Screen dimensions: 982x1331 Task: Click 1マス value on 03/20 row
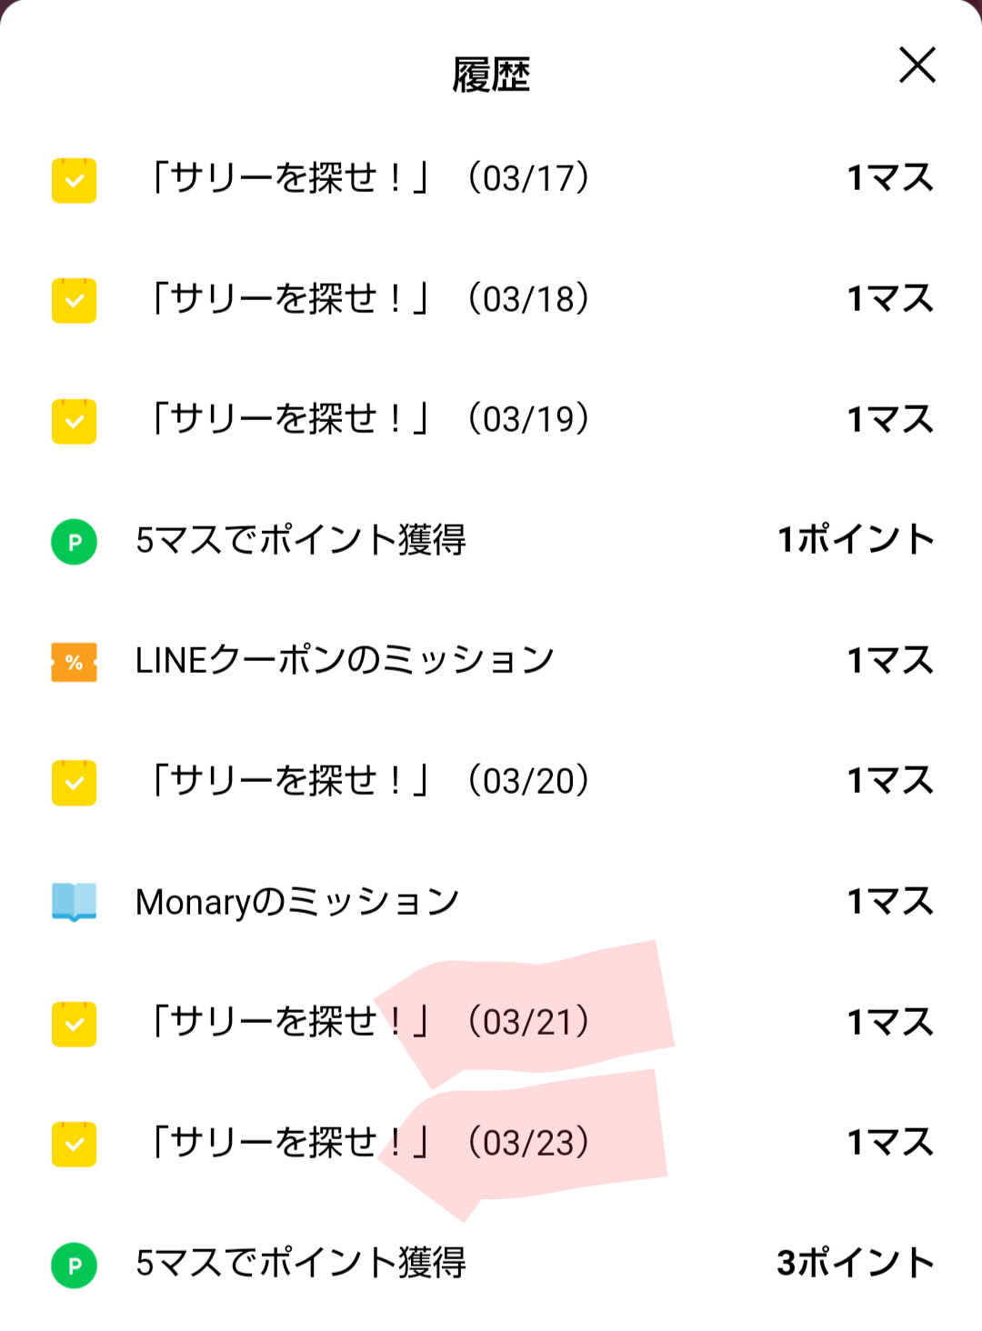[890, 781]
